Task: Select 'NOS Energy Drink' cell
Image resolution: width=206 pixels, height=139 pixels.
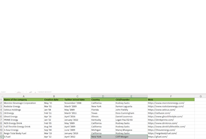Action: click(24, 123)
